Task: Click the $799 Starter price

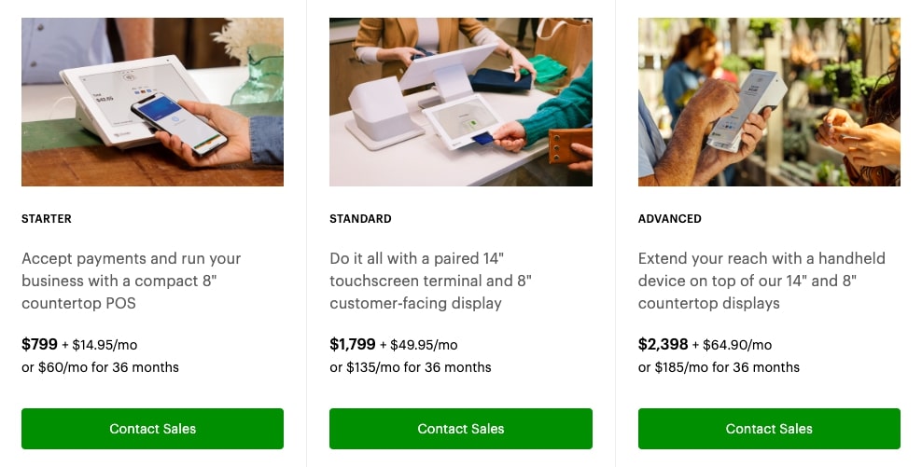Action: click(39, 344)
